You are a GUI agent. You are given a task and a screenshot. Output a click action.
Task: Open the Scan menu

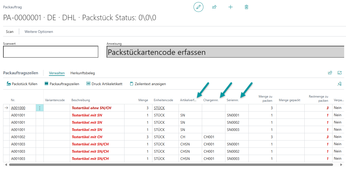(x=10, y=32)
